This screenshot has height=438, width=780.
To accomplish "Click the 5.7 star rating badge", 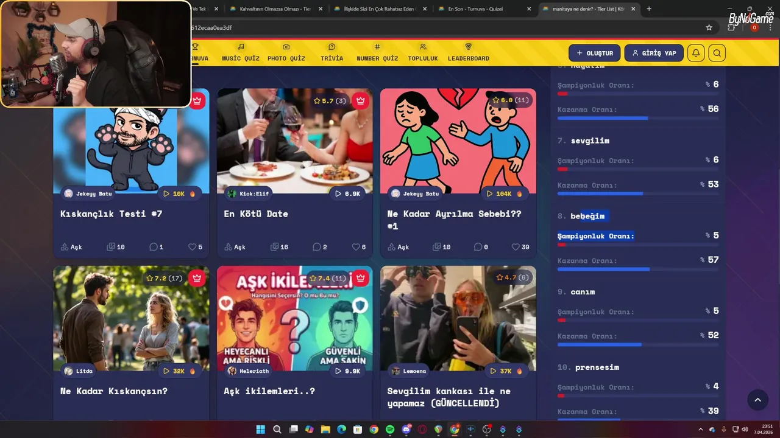I will click(330, 101).
